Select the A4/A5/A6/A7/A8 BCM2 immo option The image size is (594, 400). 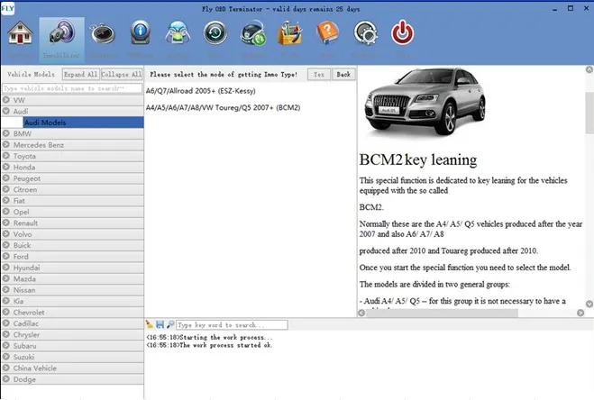coord(223,107)
